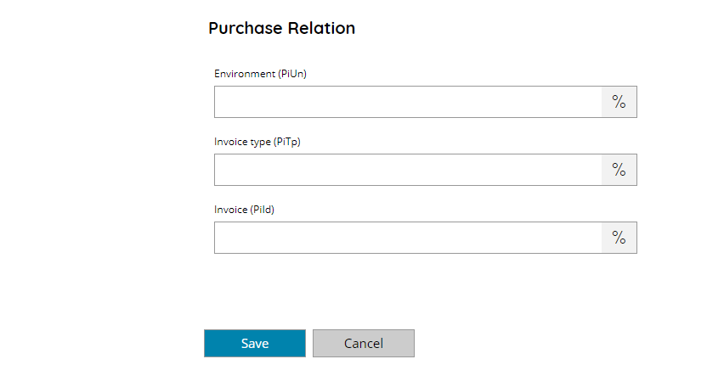Select the Purchase Relation heading
Viewport: 724px width, 376px height.
(281, 28)
